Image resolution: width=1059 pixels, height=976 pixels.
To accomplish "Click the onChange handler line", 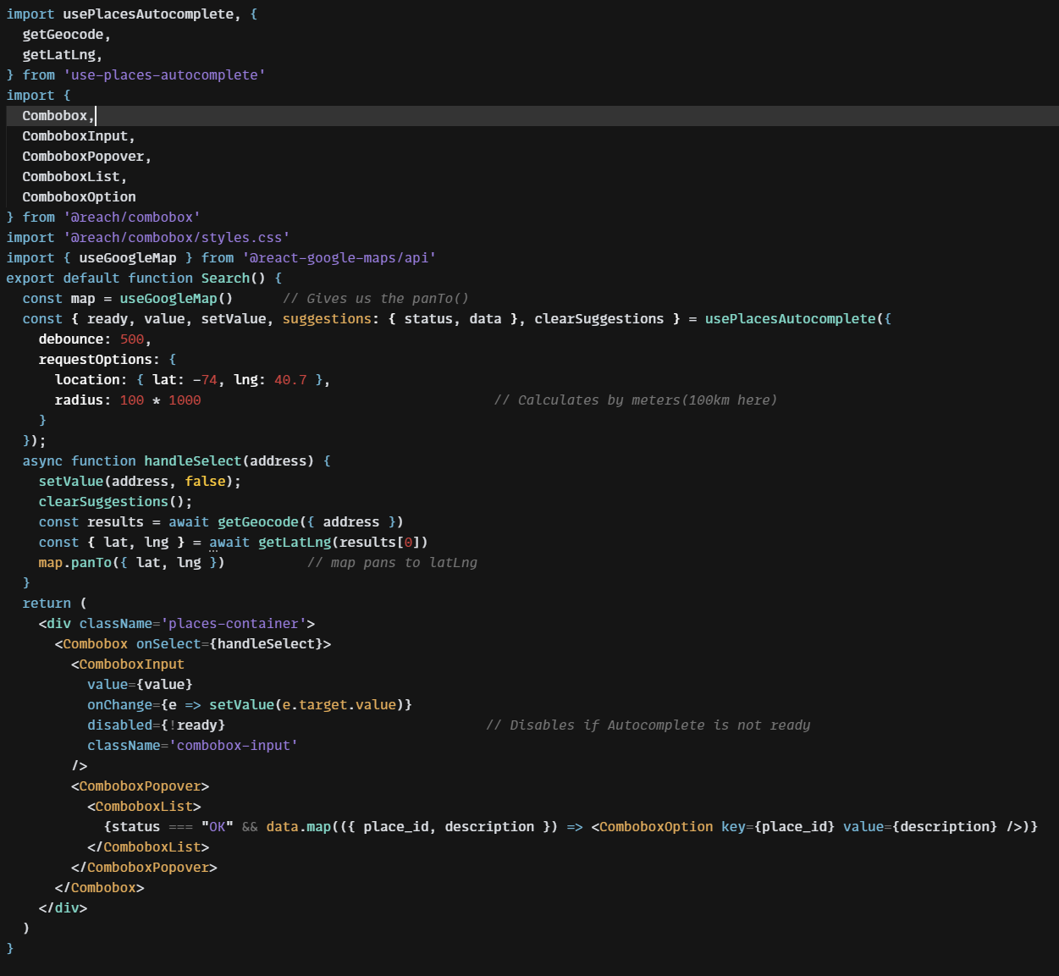I will click(250, 705).
